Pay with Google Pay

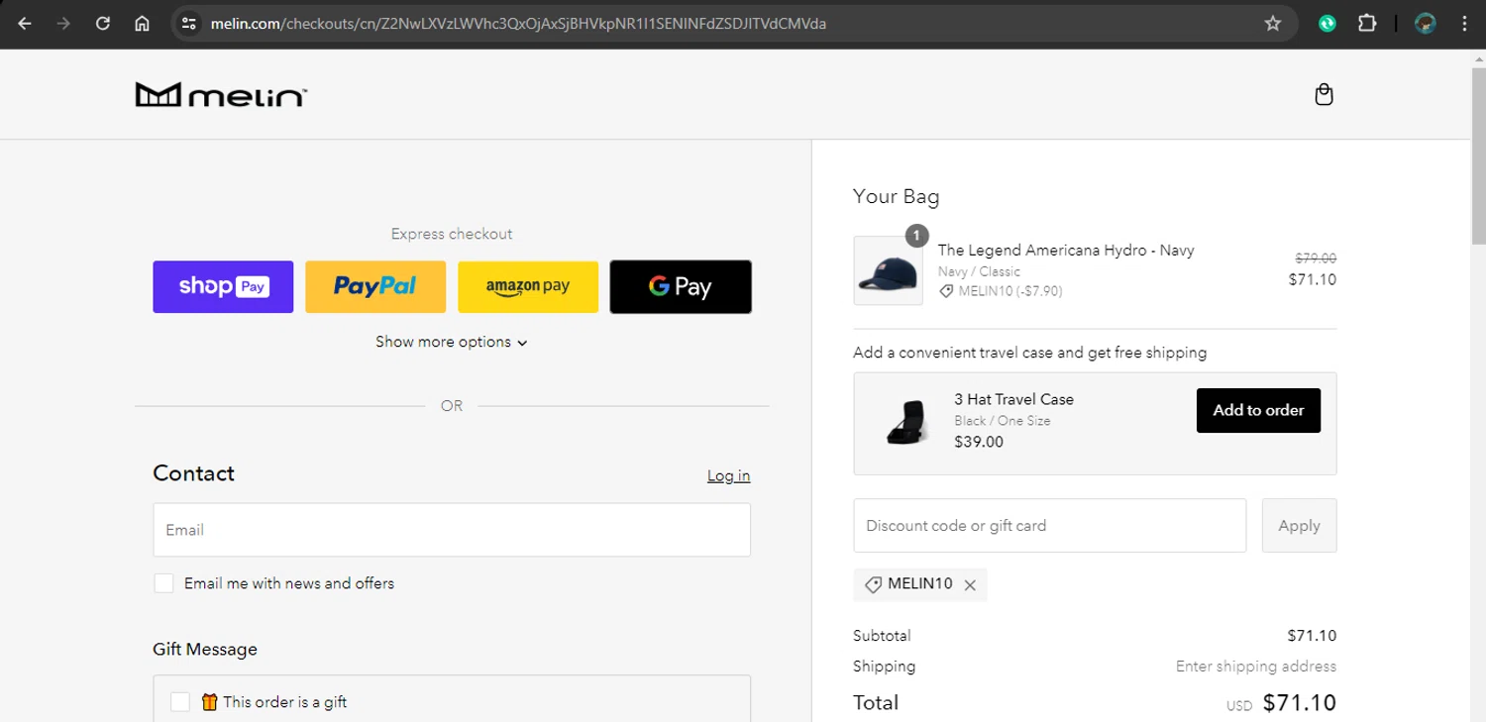[x=681, y=287]
